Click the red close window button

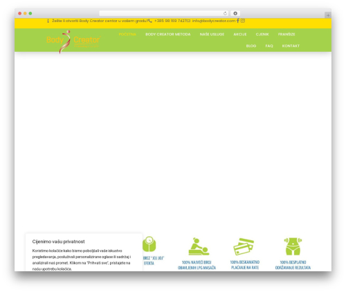pos(20,13)
